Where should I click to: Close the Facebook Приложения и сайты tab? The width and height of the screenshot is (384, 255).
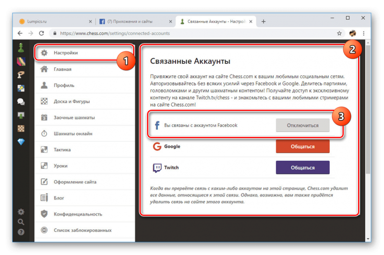pyautogui.click(x=170, y=22)
